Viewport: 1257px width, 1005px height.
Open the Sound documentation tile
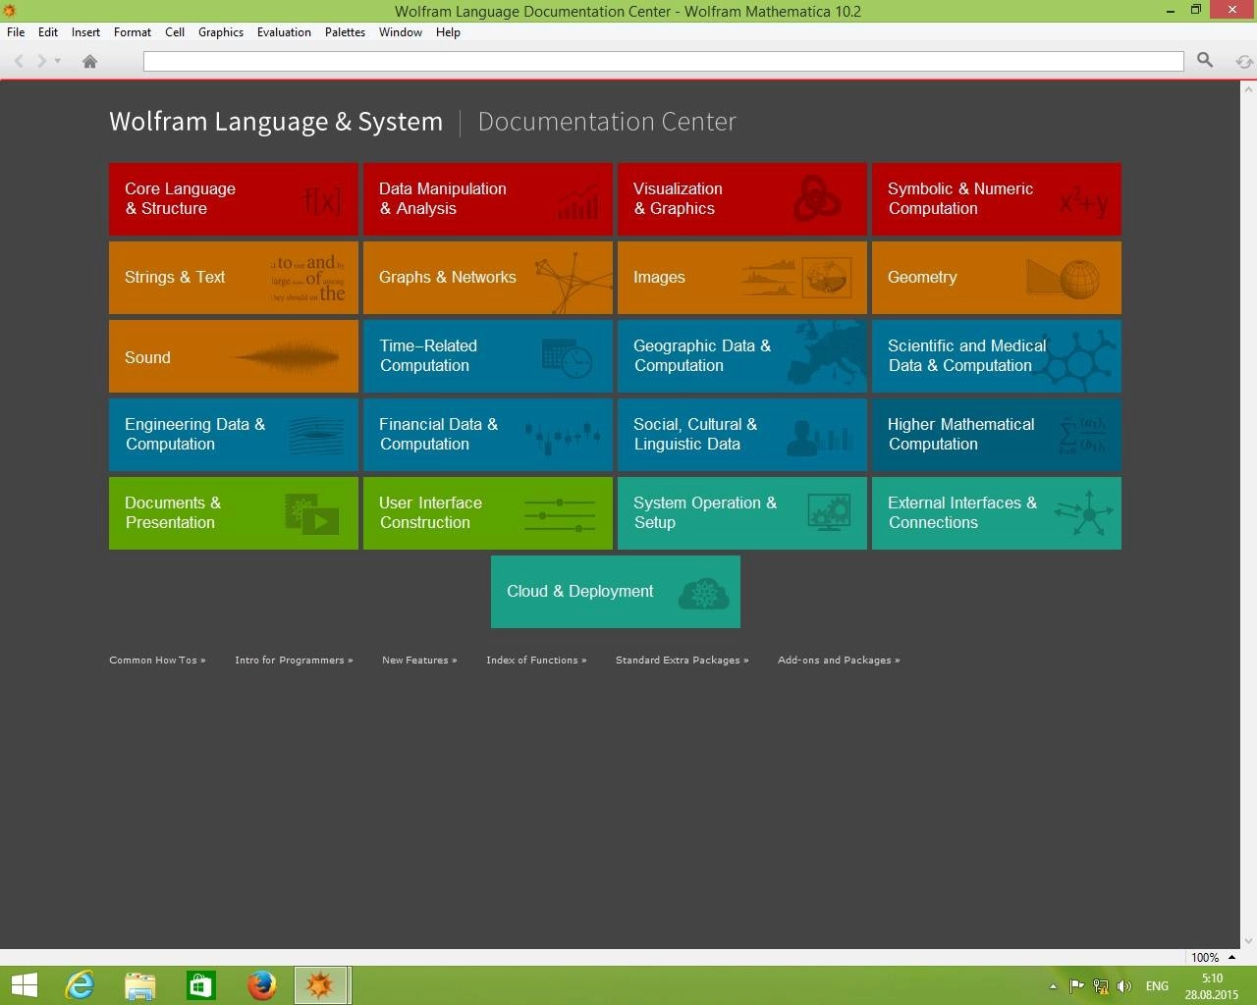click(x=234, y=356)
